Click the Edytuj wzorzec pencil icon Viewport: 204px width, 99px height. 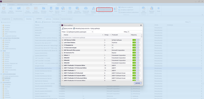coord(63,29)
